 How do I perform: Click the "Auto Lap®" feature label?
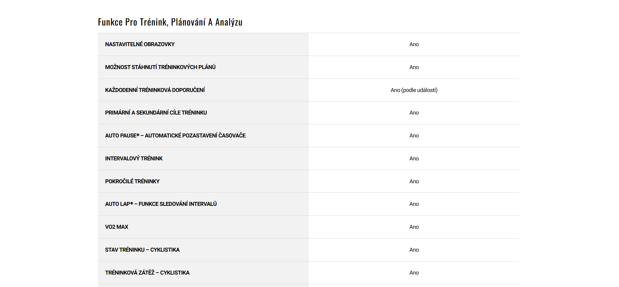click(x=161, y=204)
